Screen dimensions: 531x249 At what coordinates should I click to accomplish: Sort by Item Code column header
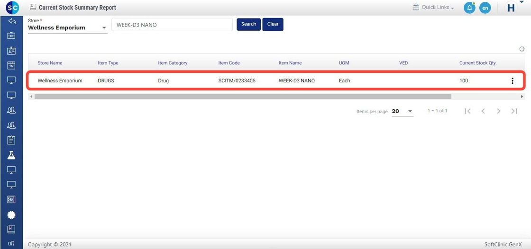pyautogui.click(x=229, y=63)
